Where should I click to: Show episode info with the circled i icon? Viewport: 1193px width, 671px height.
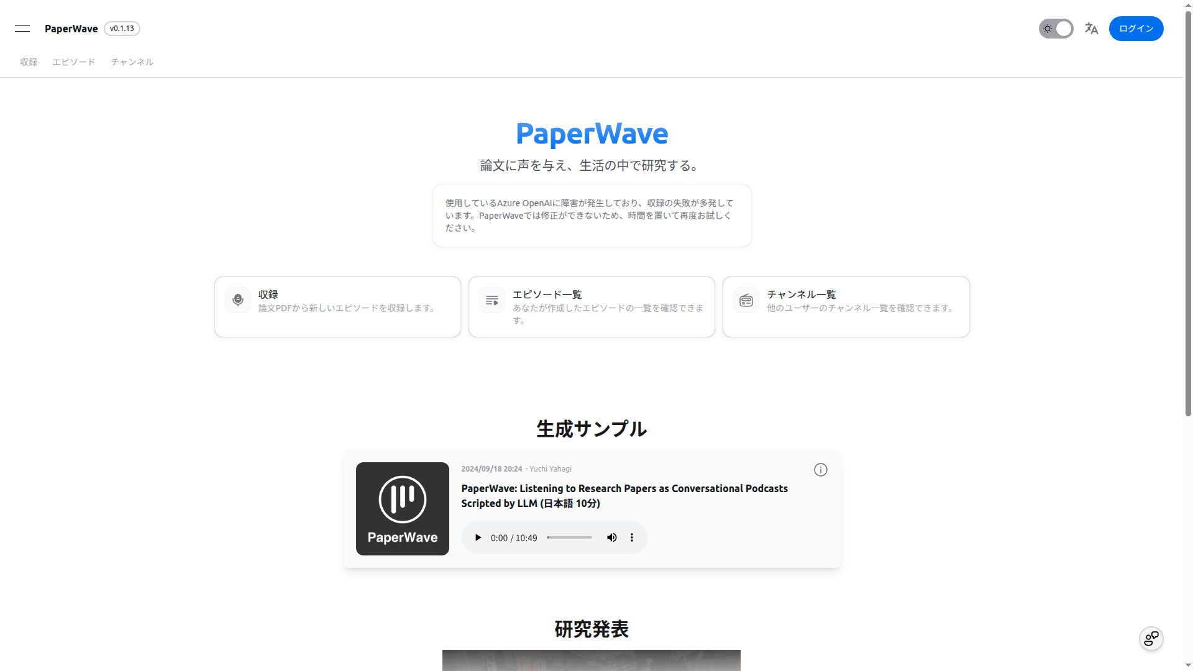(x=821, y=470)
